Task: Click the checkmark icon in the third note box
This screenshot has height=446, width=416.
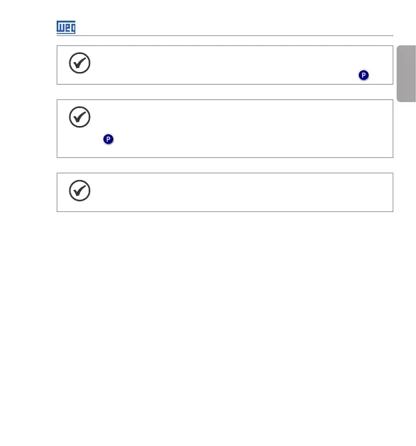Action: 79,191
